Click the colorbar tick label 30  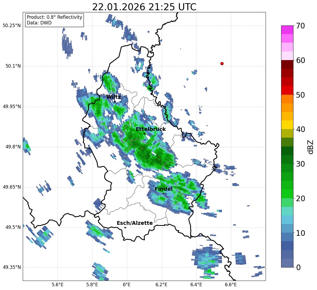tap(300, 164)
